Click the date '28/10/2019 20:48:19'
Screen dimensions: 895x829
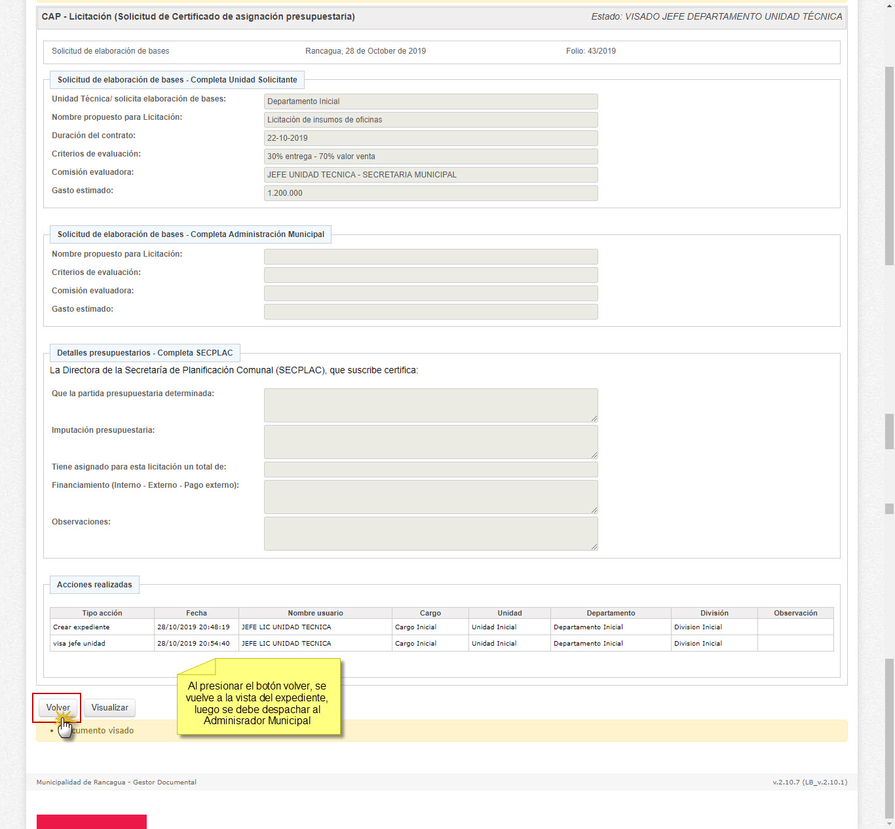[193, 627]
